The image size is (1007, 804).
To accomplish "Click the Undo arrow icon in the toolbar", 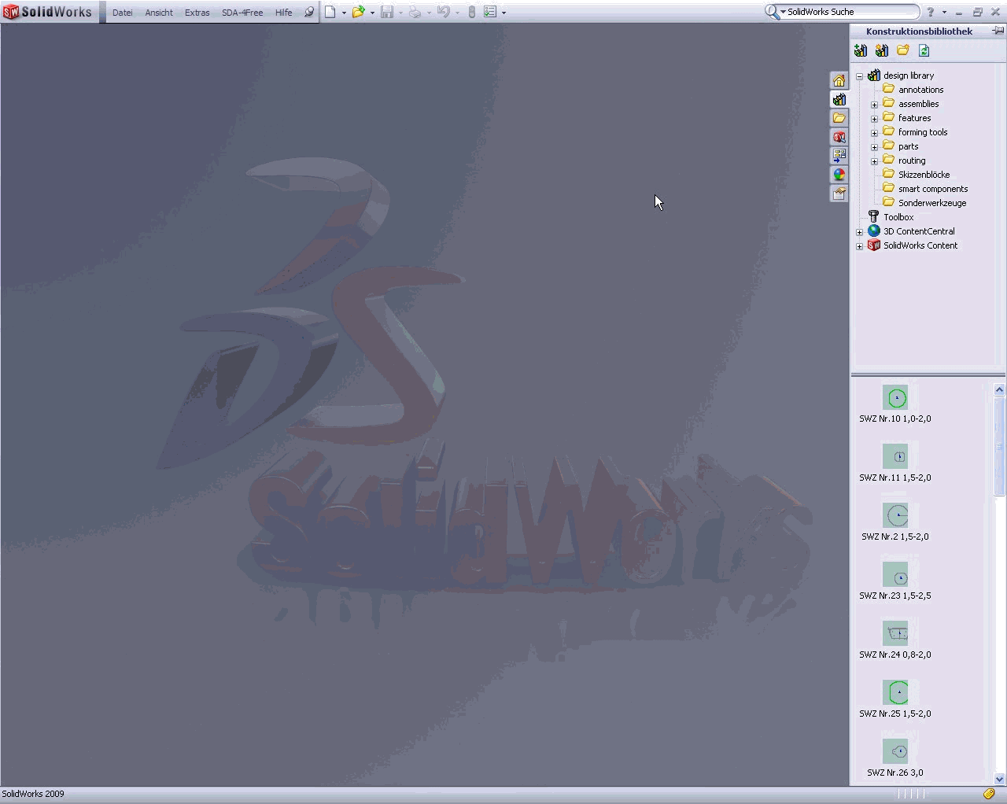I will pos(444,12).
